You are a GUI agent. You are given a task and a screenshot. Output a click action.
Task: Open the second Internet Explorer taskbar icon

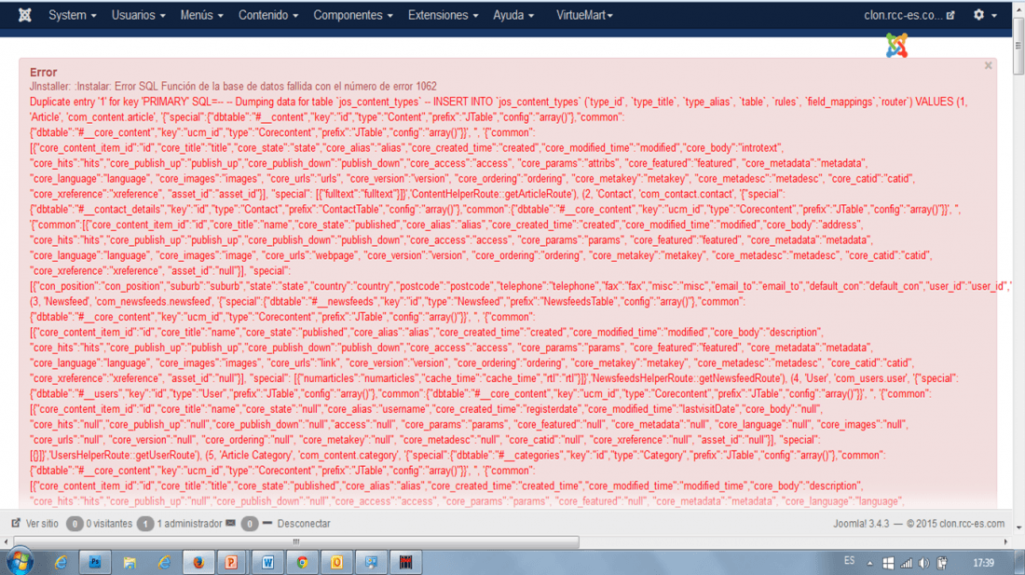point(163,562)
